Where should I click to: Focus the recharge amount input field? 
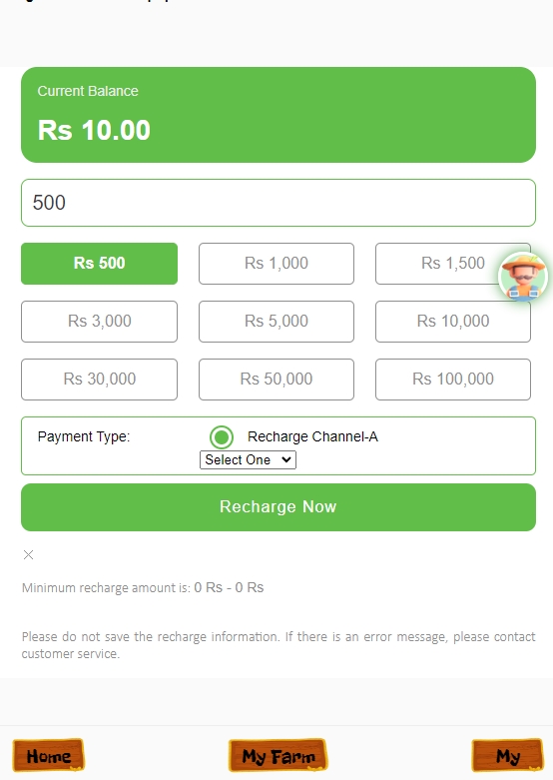278,203
